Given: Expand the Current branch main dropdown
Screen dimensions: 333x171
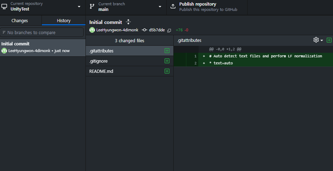Looking at the screenshot, I should tap(126, 6).
